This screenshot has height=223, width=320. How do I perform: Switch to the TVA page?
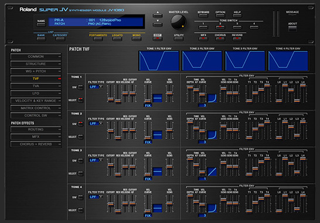pyautogui.click(x=36, y=86)
